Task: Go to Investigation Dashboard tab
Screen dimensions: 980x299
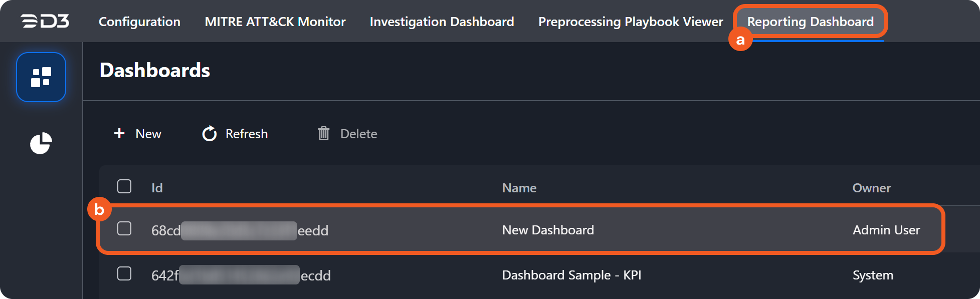Action: [x=442, y=22]
